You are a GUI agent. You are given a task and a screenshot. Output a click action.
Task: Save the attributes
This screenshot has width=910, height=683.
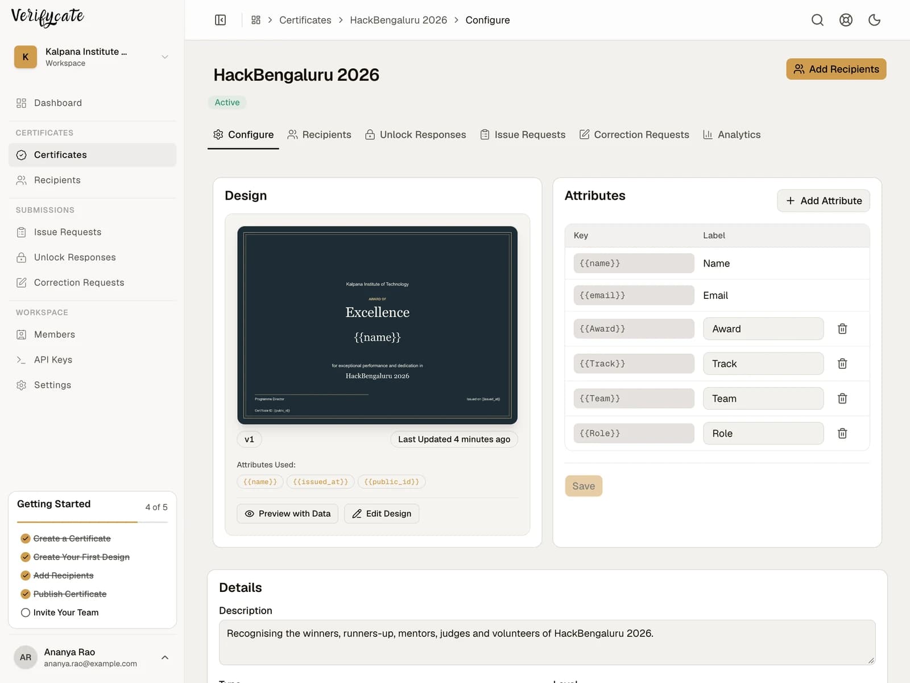tap(584, 486)
